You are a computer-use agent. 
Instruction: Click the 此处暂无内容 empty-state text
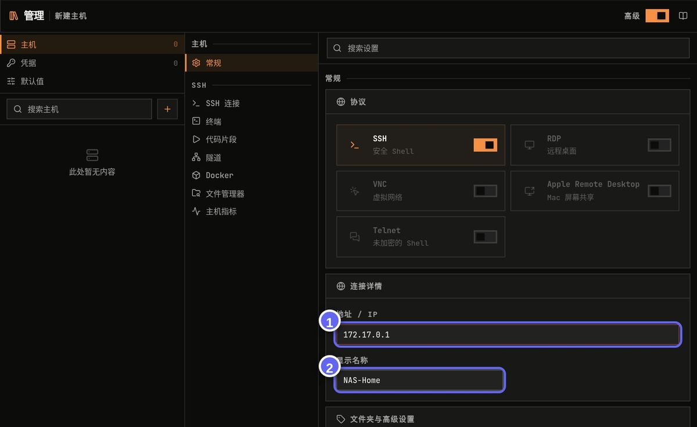point(92,172)
